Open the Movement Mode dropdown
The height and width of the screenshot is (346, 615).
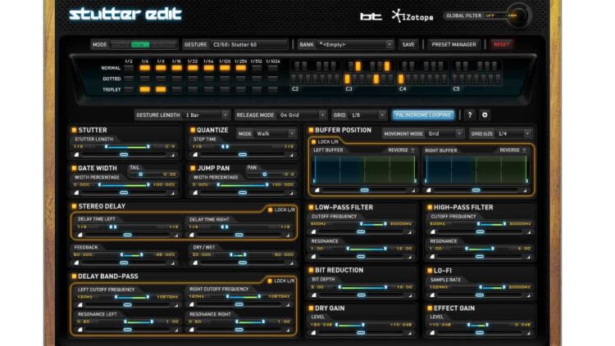pos(444,134)
